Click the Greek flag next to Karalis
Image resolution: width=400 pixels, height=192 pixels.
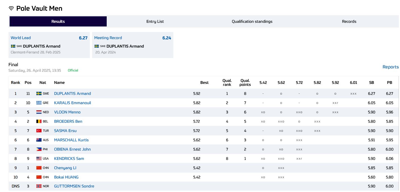tap(39, 103)
